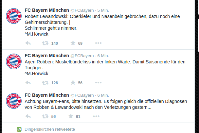Open Dingenskirchen retweetete profile link
199x133 pixels.
coord(50,129)
